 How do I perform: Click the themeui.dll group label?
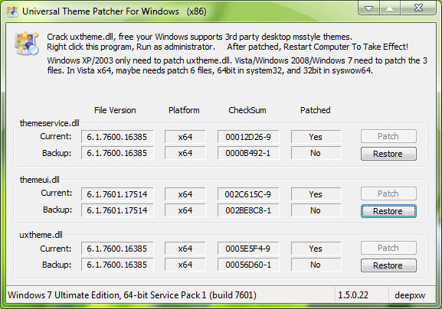click(x=40, y=180)
